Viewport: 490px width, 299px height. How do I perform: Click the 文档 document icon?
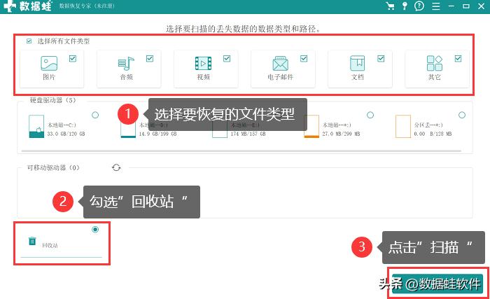[x=357, y=63]
